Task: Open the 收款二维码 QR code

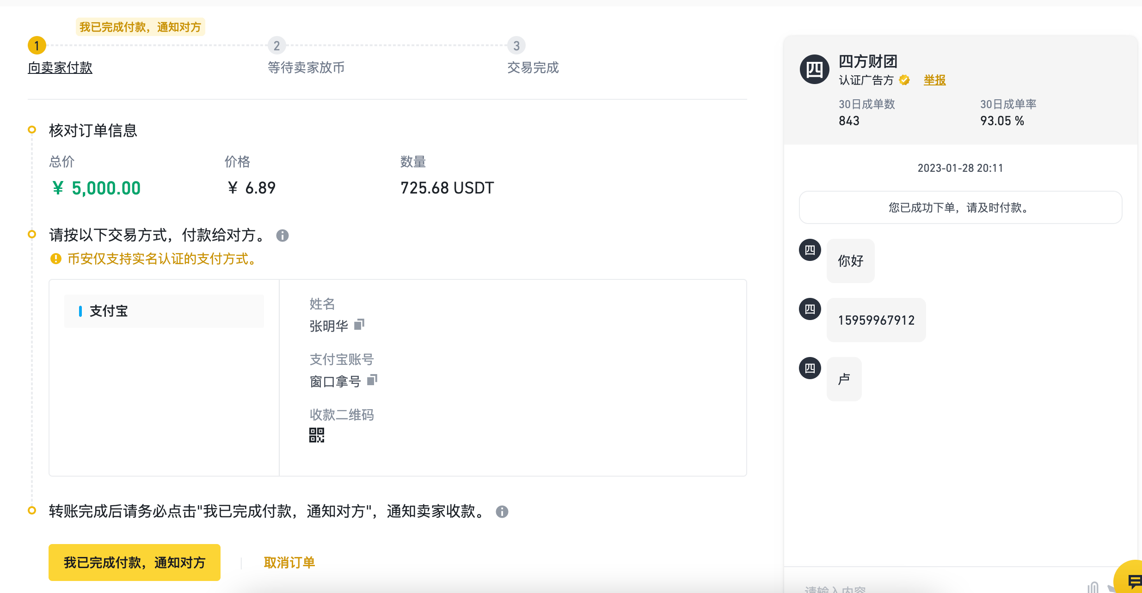Action: (317, 435)
